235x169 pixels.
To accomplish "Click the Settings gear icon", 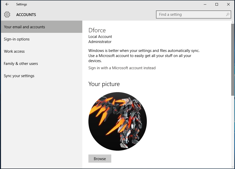I will pos(7,15).
